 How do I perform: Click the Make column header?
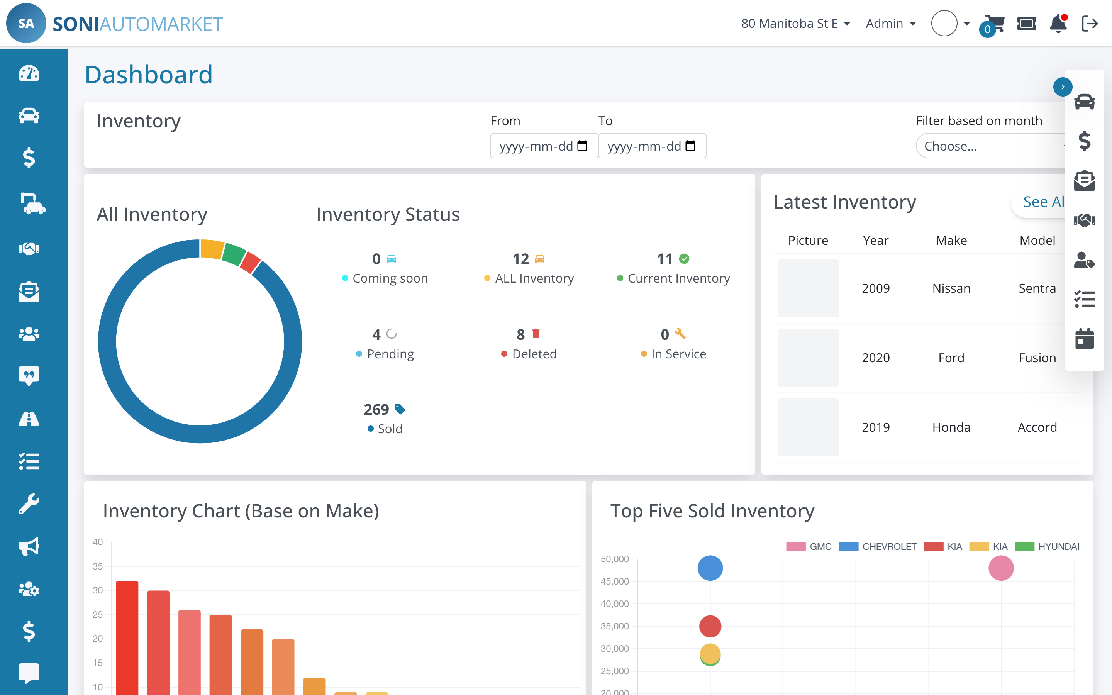951,240
